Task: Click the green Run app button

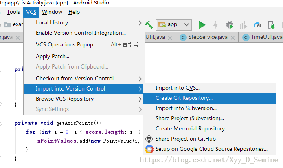Action: (x=202, y=24)
